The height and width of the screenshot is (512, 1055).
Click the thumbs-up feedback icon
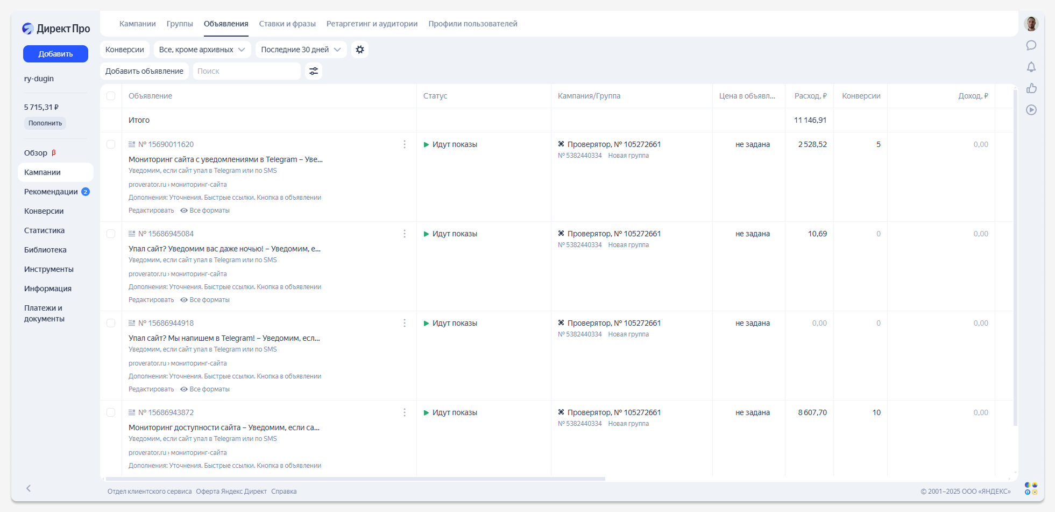coord(1031,88)
